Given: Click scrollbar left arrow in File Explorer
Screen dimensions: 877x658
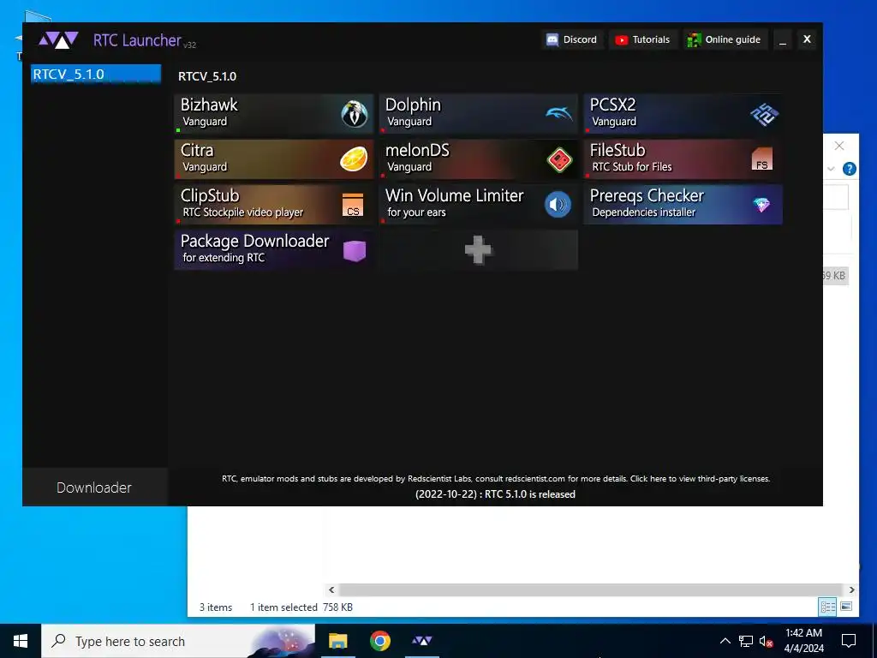Looking at the screenshot, I should pos(331,589).
